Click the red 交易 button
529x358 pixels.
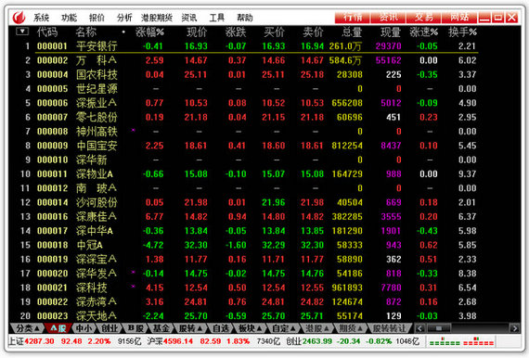(x=424, y=18)
